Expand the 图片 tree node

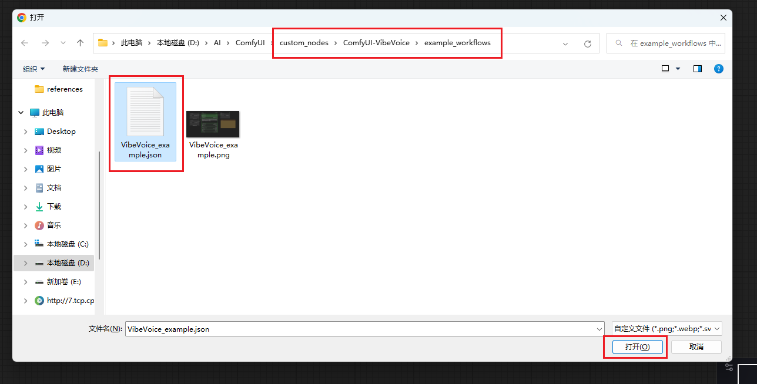coord(25,169)
